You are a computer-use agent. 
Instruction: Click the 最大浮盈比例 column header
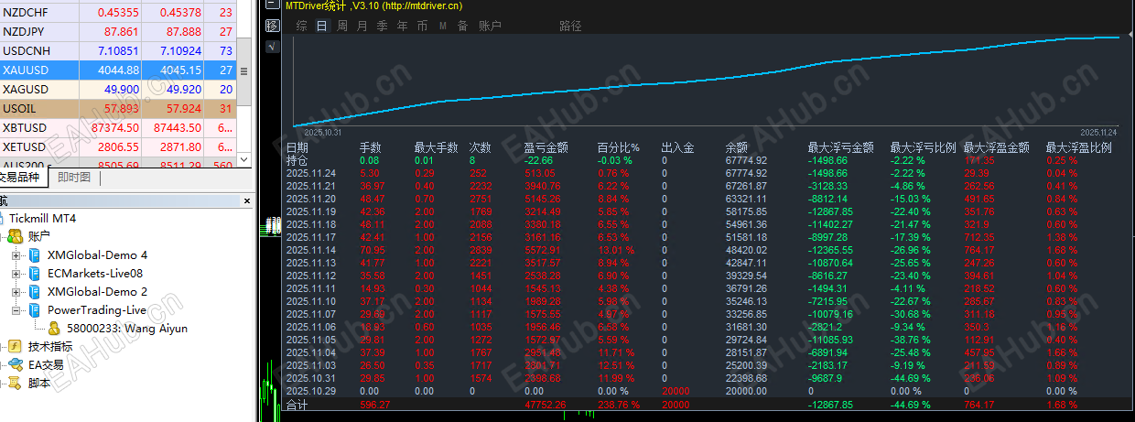pos(1079,147)
